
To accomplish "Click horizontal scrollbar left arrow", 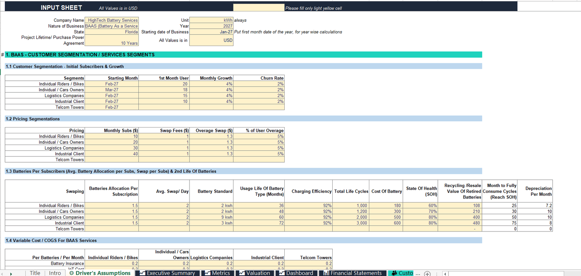I will coord(445,274).
